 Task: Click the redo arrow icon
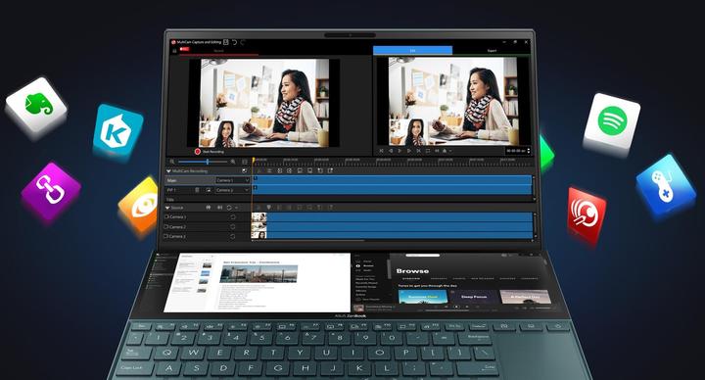pyautogui.click(x=243, y=42)
